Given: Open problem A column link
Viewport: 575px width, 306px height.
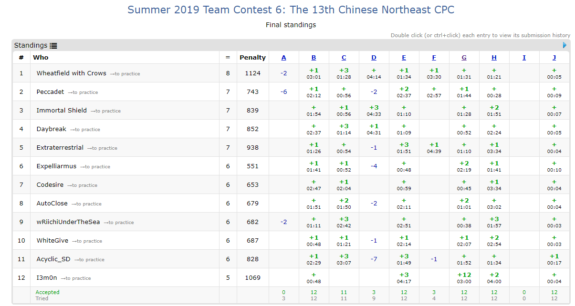Looking at the screenshot, I should tap(284, 58).
